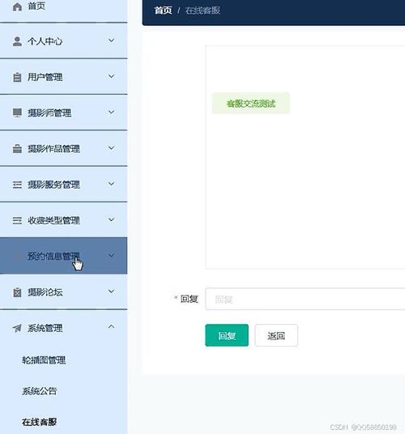
Task: Click the 返回 button
Action: tap(276, 335)
